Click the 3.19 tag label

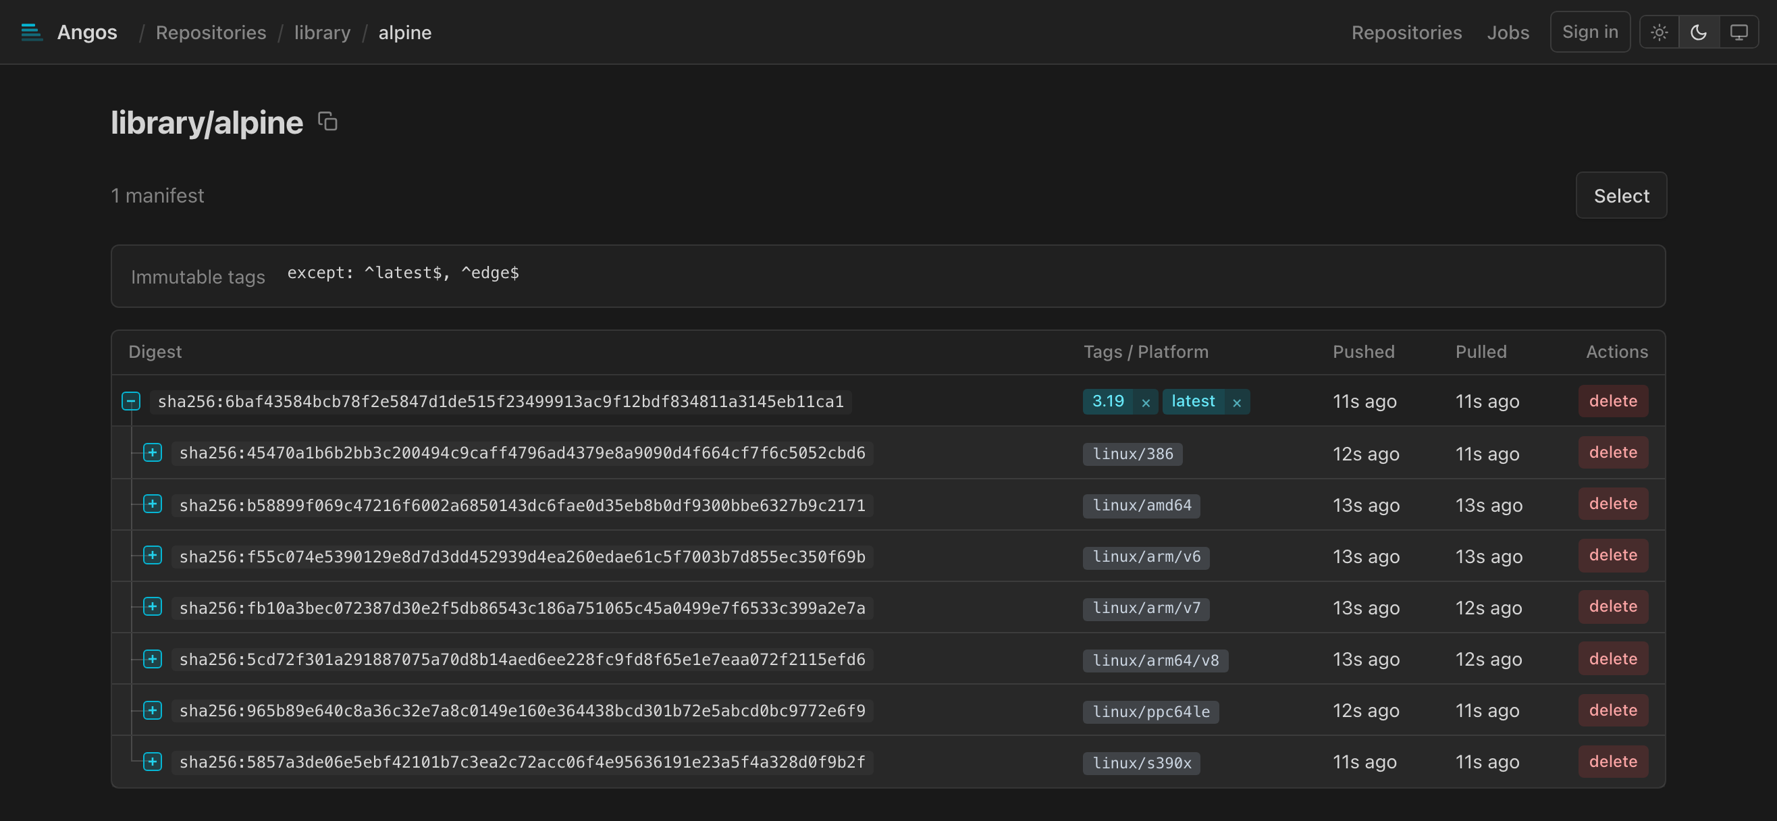(1108, 401)
